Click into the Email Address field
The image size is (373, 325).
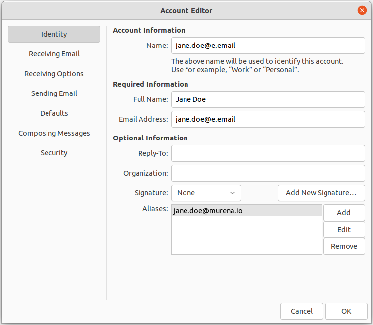click(268, 119)
